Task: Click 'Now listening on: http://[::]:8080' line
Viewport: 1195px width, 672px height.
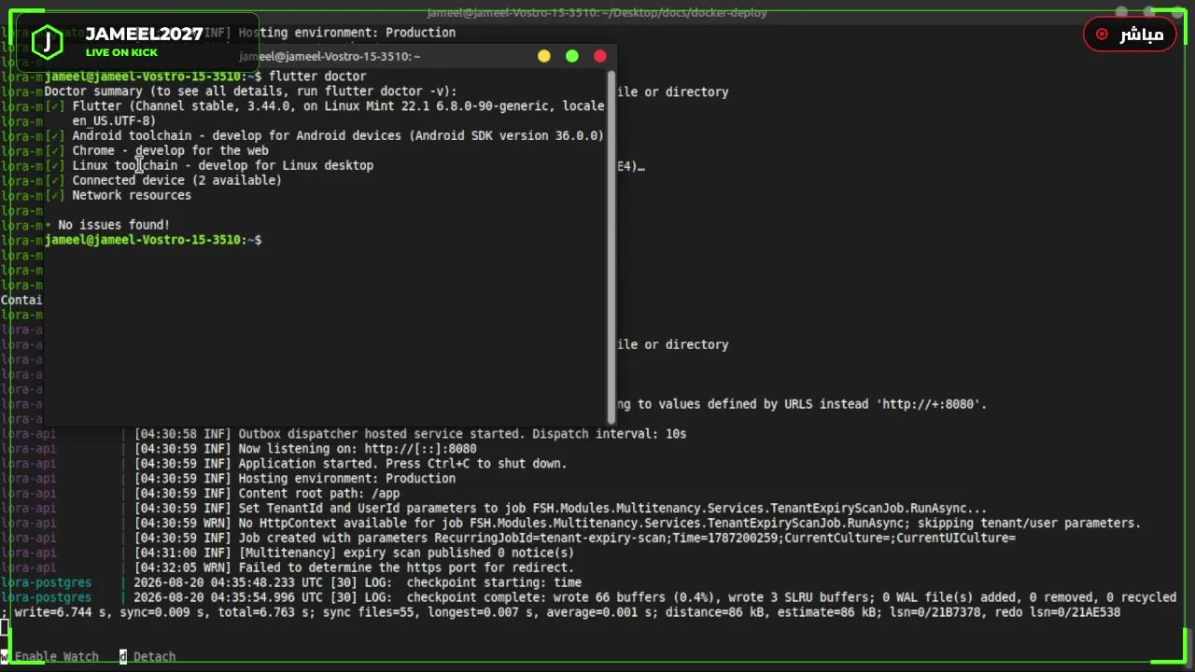Action: [305, 449]
